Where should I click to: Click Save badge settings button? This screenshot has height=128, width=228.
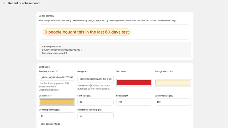pos(50,124)
